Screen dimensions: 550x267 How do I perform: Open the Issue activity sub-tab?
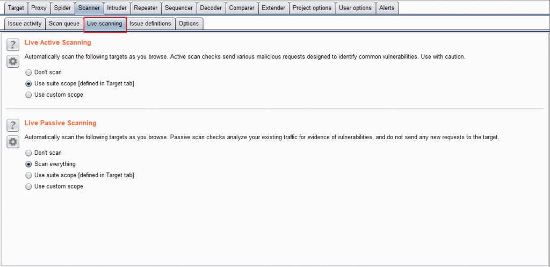point(25,24)
